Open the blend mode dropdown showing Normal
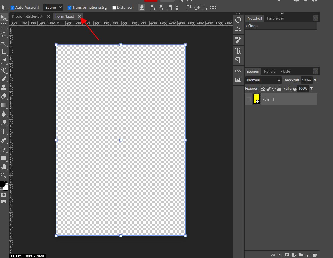 tap(263, 80)
